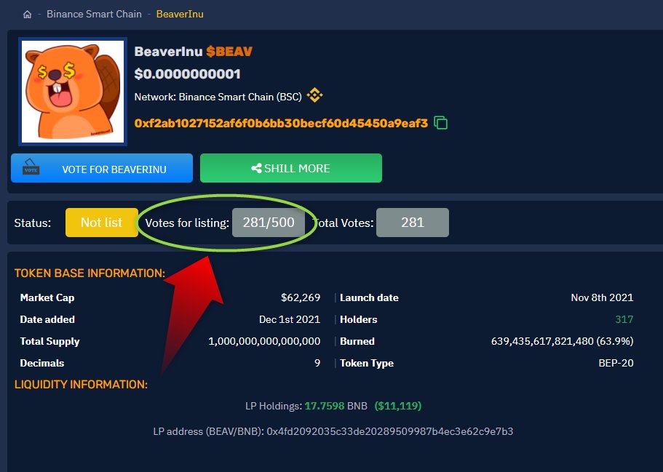Select Date added value Dec 1st 2021
The image size is (663, 472).
coord(290,319)
